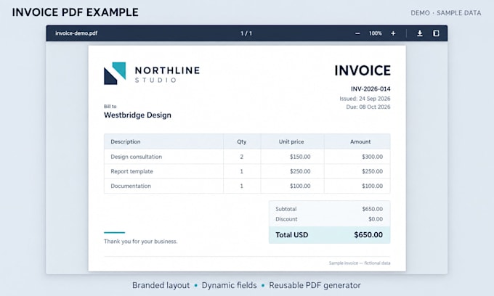The image size is (494, 296).
Task: Click unit price $100.00 in Documentation row
Action: click(300, 186)
